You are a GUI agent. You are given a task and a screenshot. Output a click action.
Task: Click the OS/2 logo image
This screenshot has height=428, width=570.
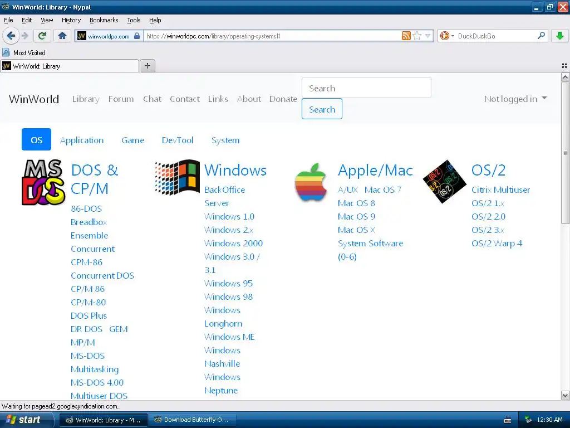(x=445, y=181)
